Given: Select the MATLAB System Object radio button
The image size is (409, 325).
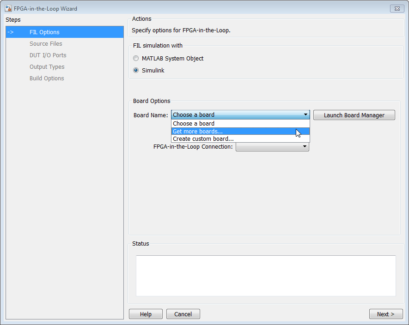Looking at the screenshot, I should click(x=136, y=58).
